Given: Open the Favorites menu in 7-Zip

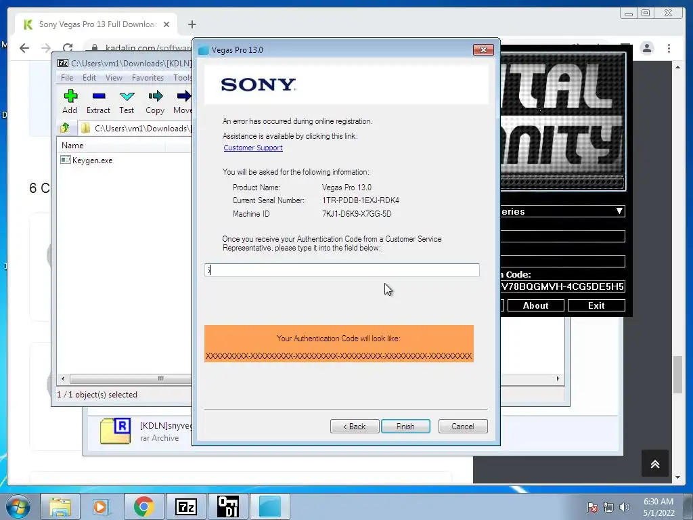Looking at the screenshot, I should pyautogui.click(x=148, y=78).
